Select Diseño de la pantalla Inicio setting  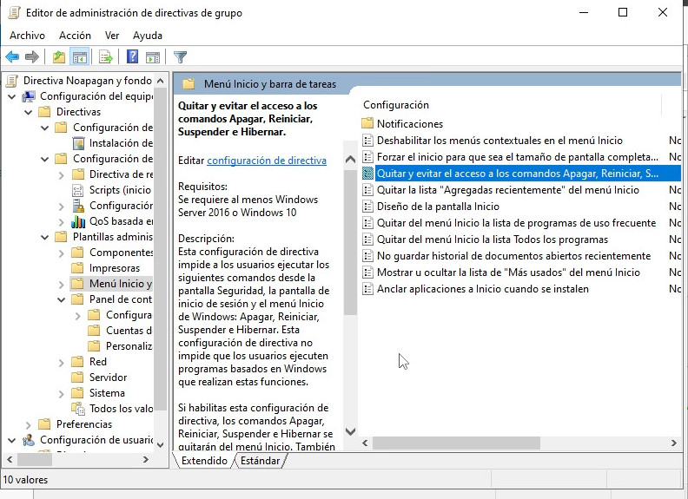pyautogui.click(x=438, y=207)
